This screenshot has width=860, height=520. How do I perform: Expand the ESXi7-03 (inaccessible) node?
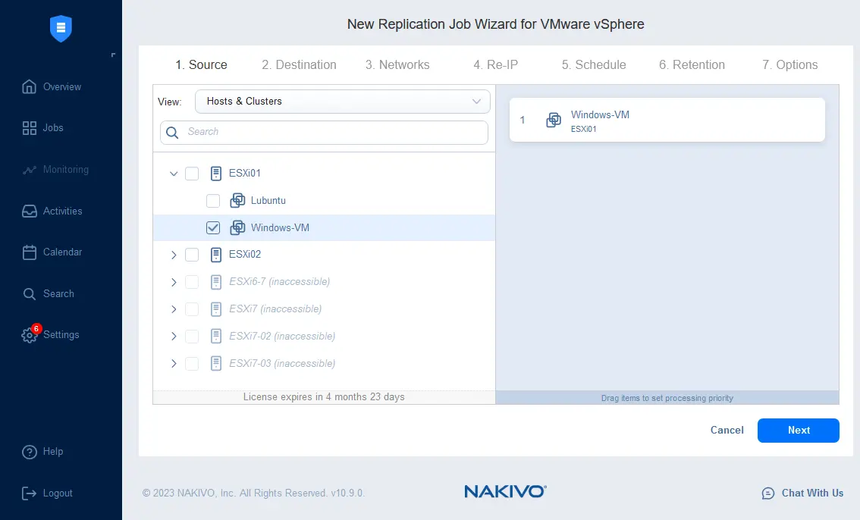point(174,363)
